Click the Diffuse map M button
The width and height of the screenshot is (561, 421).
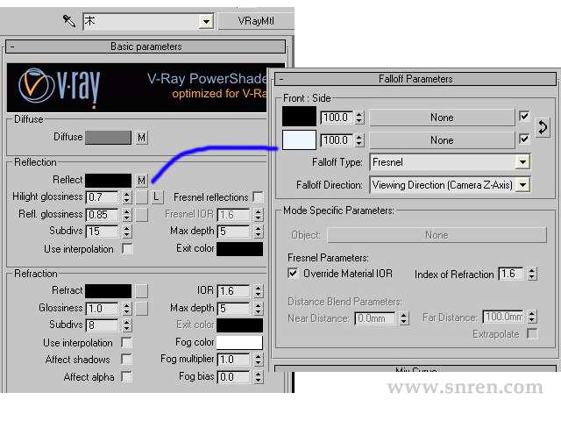pos(142,138)
